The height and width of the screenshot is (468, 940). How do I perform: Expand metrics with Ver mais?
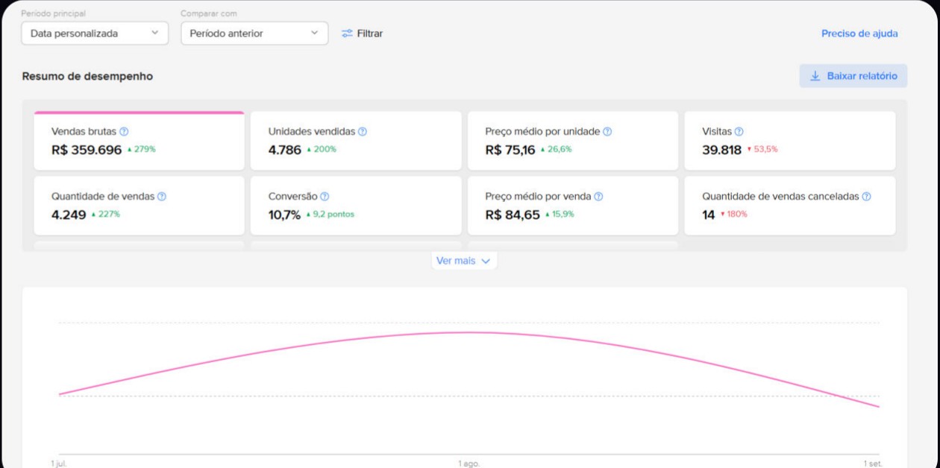[463, 261]
